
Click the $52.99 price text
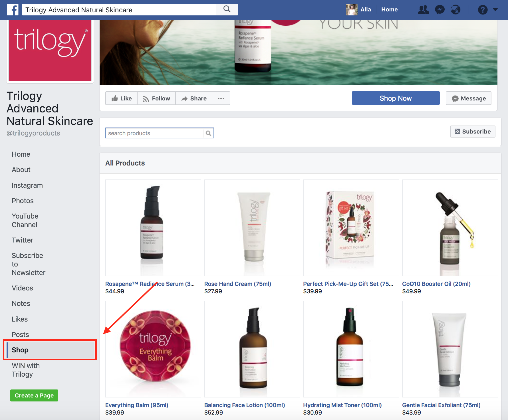213,413
